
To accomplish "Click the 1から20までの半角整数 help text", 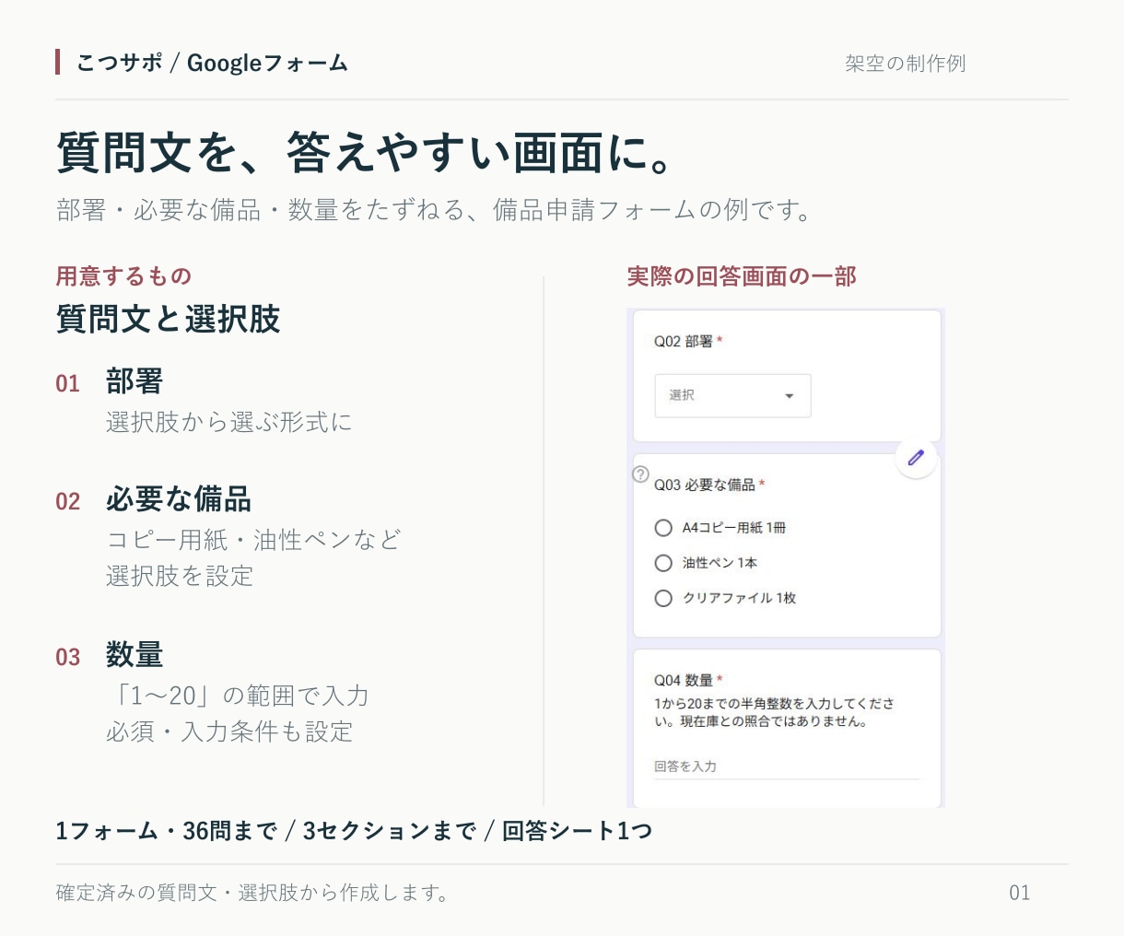I will click(774, 712).
